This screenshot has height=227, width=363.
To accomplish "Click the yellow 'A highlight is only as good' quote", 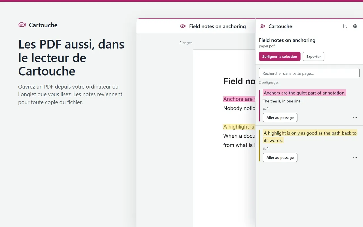I will [310, 136].
